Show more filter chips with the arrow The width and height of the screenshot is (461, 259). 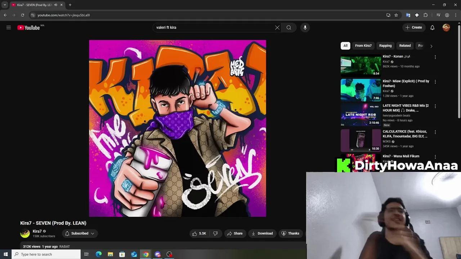point(431,46)
